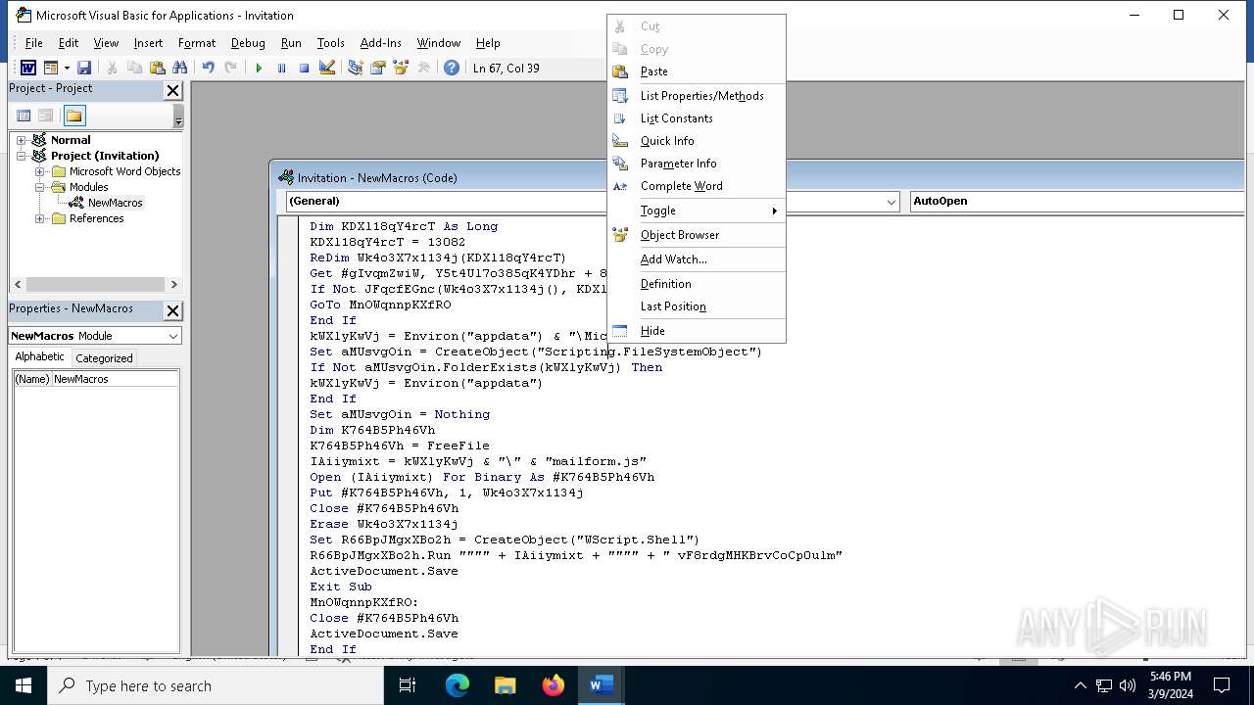This screenshot has width=1254, height=705.
Task: Collapse the Project (Invitation) node
Action: (x=21, y=156)
